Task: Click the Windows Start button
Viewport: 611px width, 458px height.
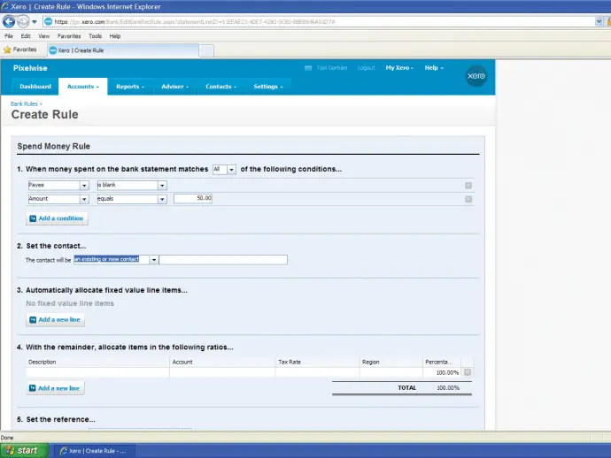Action: (24, 451)
